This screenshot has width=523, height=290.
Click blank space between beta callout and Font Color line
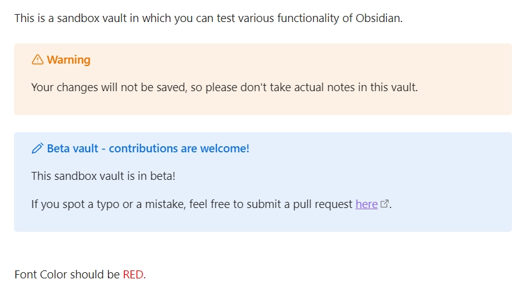pos(263,249)
